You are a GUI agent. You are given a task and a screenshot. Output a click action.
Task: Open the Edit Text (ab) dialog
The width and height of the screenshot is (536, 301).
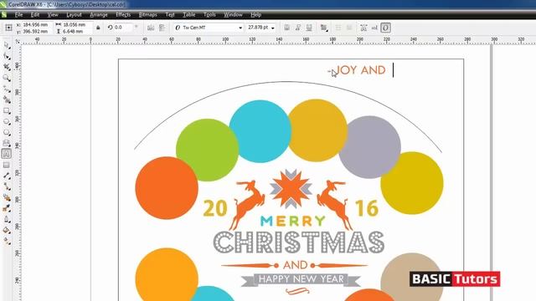point(374,28)
